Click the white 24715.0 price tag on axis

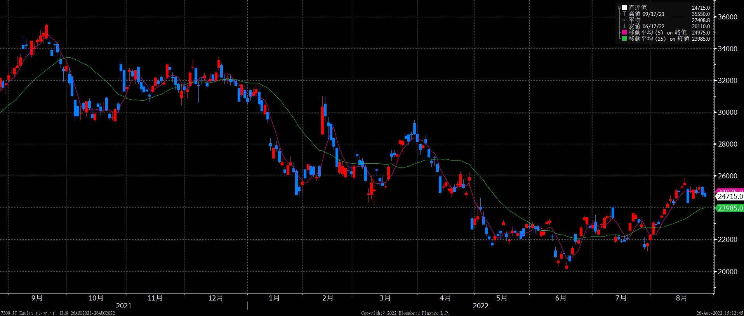click(730, 197)
